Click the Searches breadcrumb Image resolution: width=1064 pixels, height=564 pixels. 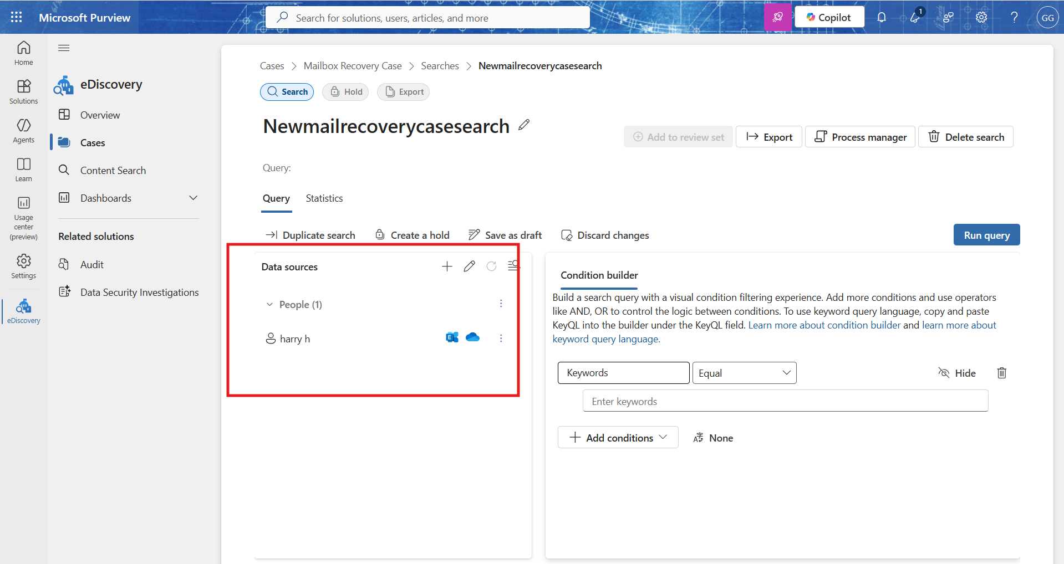pyautogui.click(x=440, y=65)
